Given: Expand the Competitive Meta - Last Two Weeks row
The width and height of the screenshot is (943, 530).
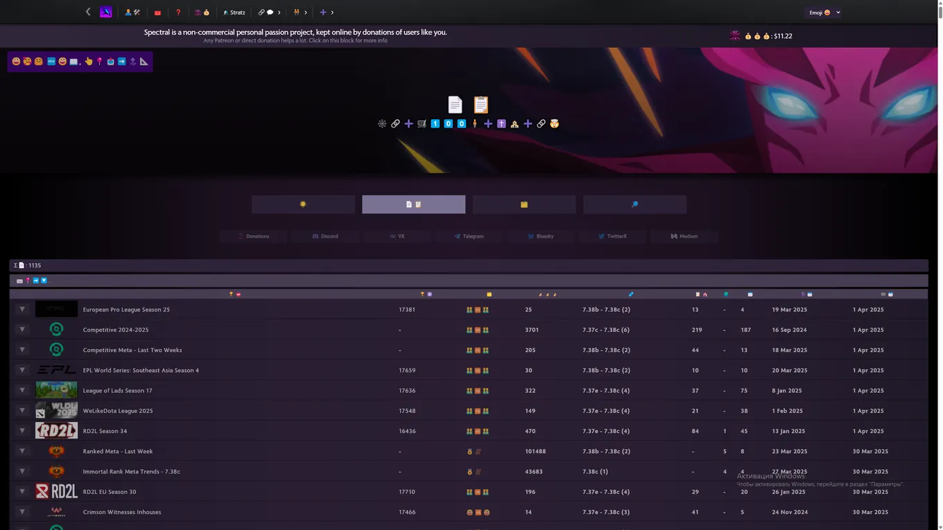Looking at the screenshot, I should point(22,350).
